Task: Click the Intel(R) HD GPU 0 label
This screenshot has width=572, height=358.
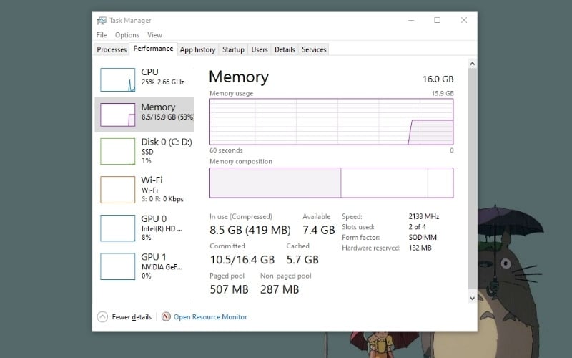Action: (x=162, y=228)
